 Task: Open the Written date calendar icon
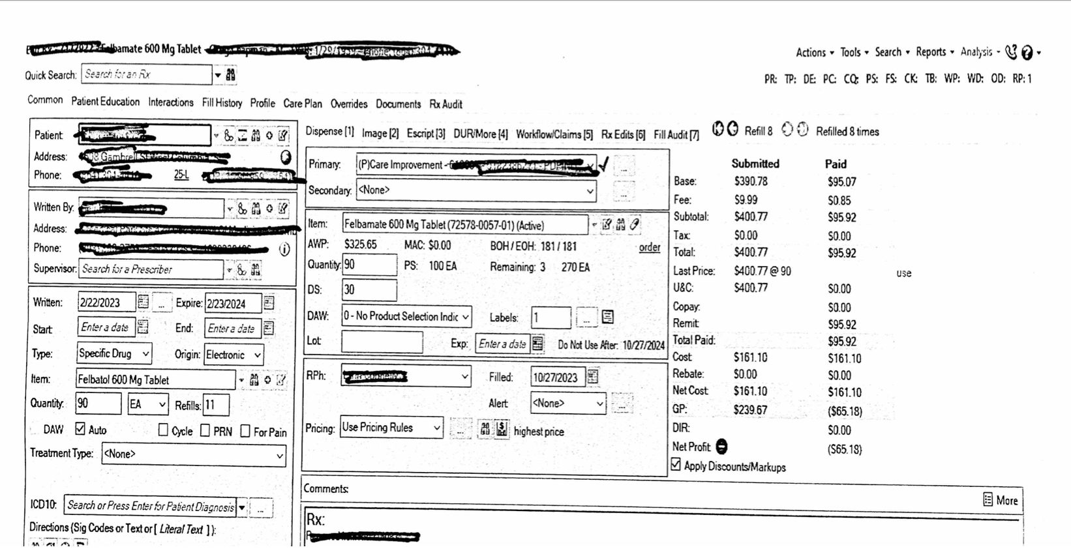click(x=143, y=302)
